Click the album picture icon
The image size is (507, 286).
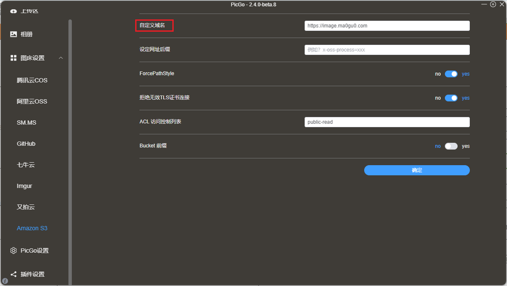pos(14,34)
